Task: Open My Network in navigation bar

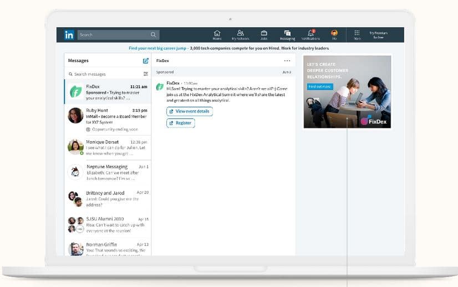Action: (241, 35)
